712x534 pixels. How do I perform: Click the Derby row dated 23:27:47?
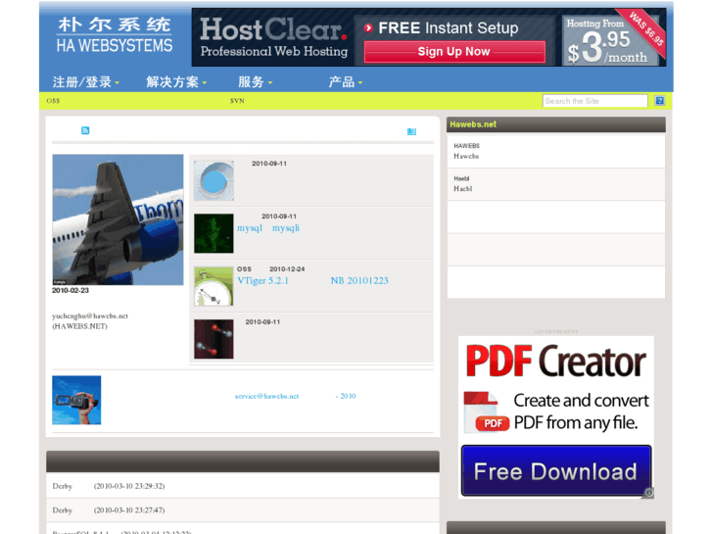coord(243,510)
